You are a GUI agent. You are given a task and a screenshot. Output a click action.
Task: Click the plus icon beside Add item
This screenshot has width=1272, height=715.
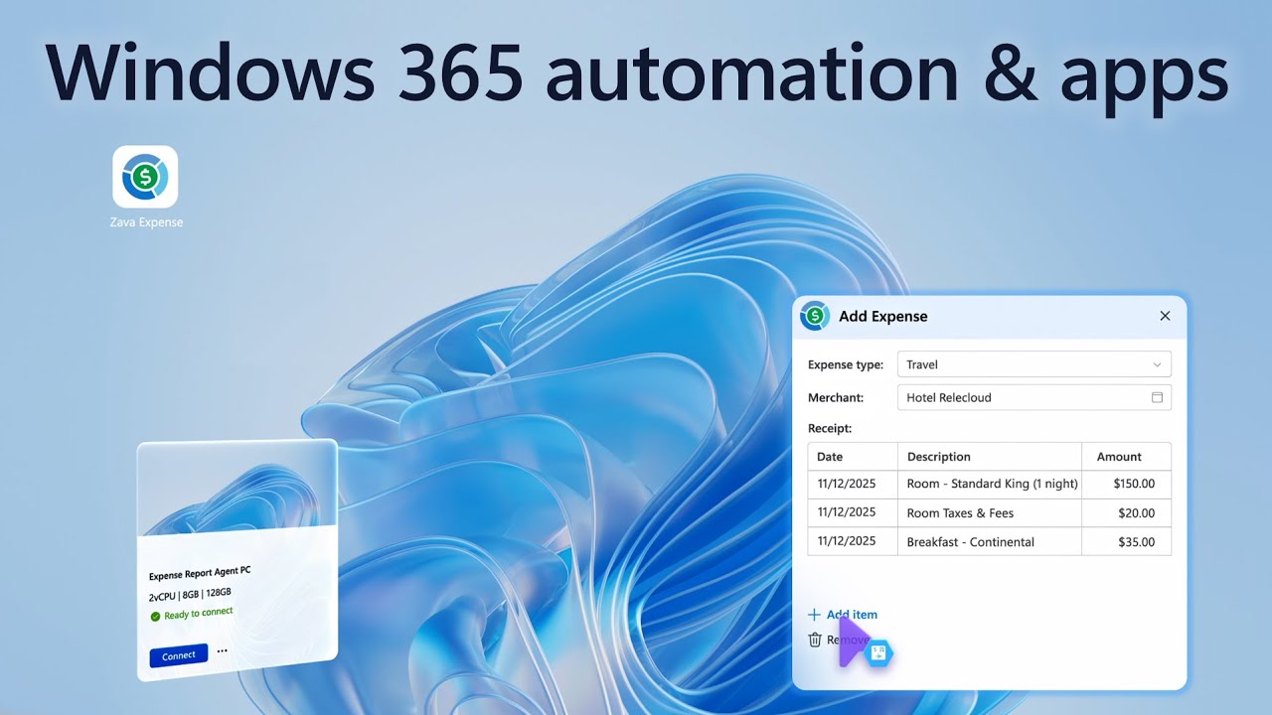point(815,615)
